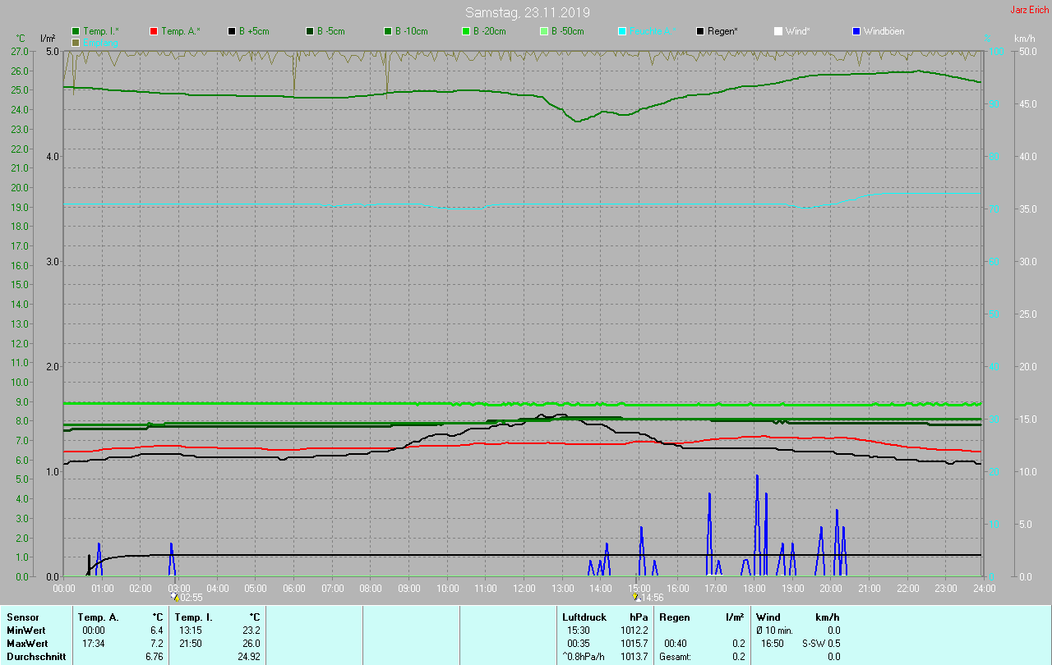Click the white Wind* legend swatch
Image resolution: width=1052 pixels, height=665 pixels.
(778, 31)
